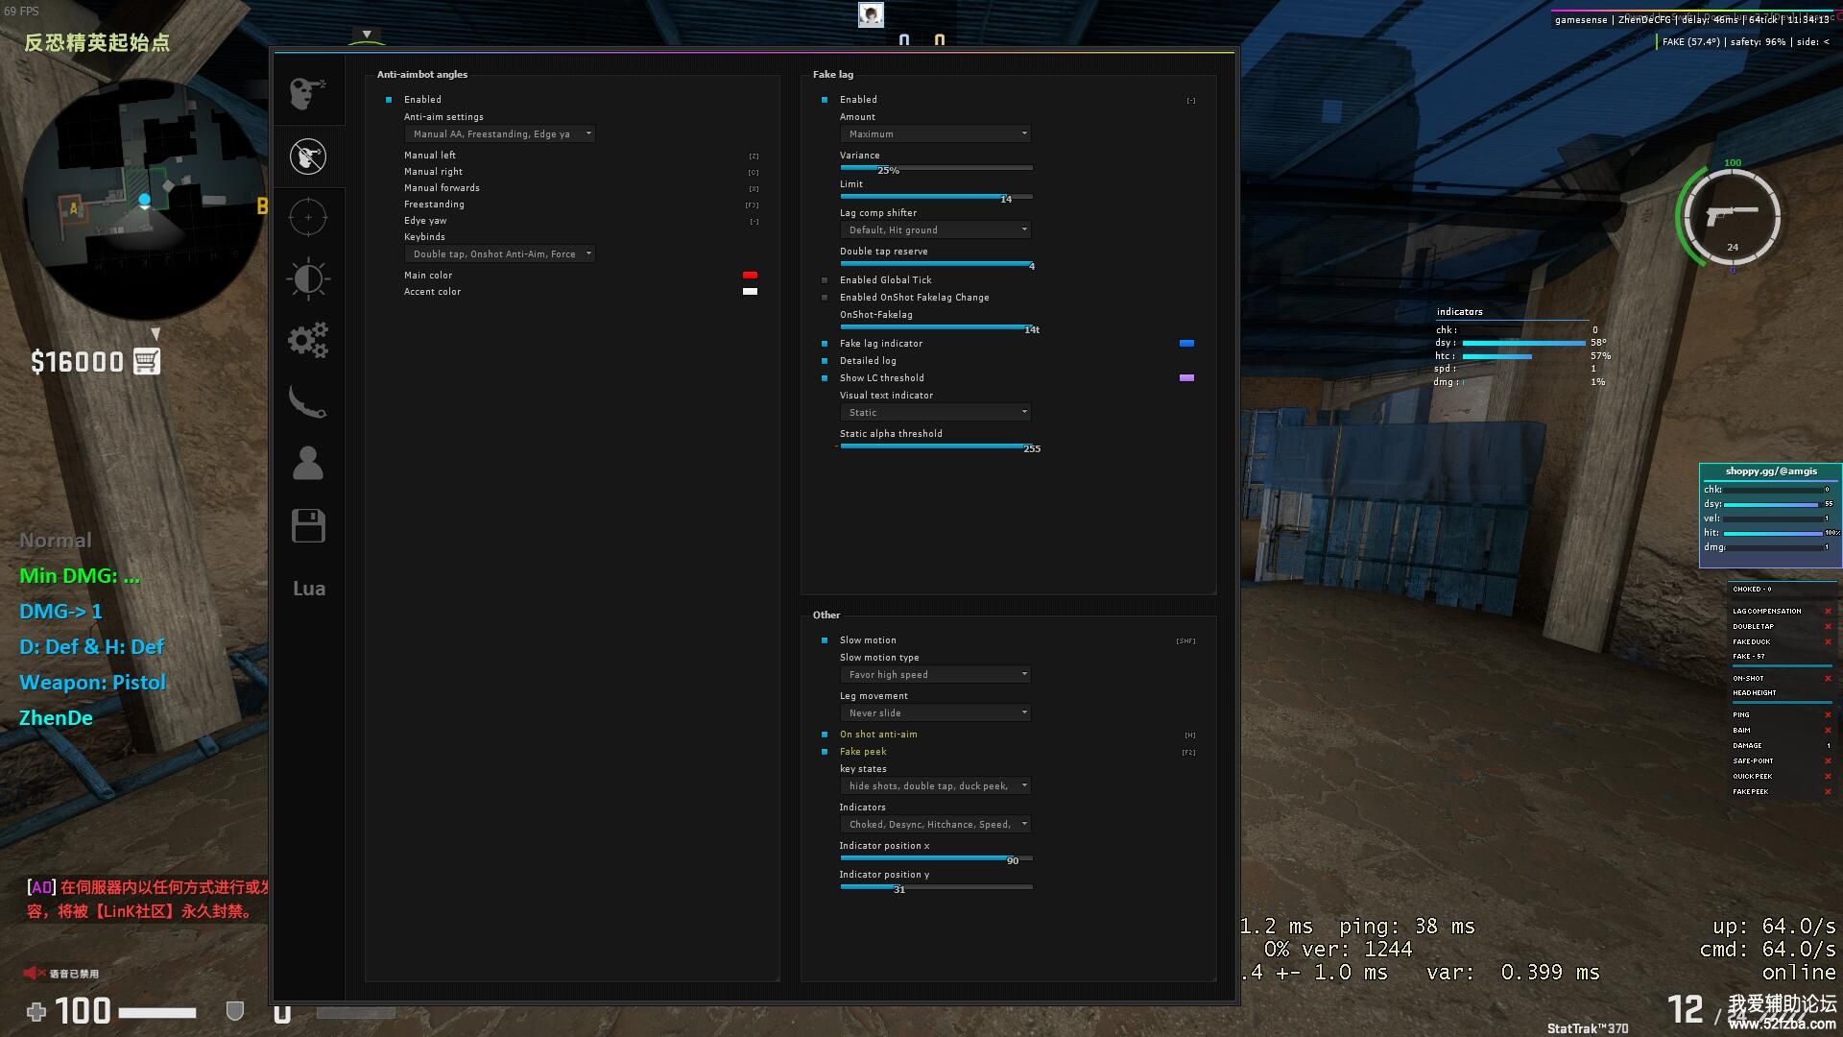The image size is (1843, 1037).
Task: Adjust Indicator position y slider
Action: click(x=936, y=887)
